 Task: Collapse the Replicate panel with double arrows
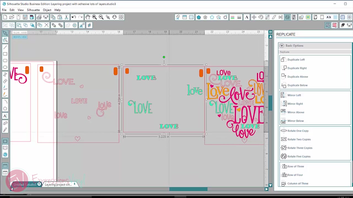click(271, 32)
